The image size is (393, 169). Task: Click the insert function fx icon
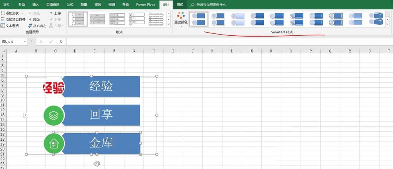pyautogui.click(x=61, y=42)
